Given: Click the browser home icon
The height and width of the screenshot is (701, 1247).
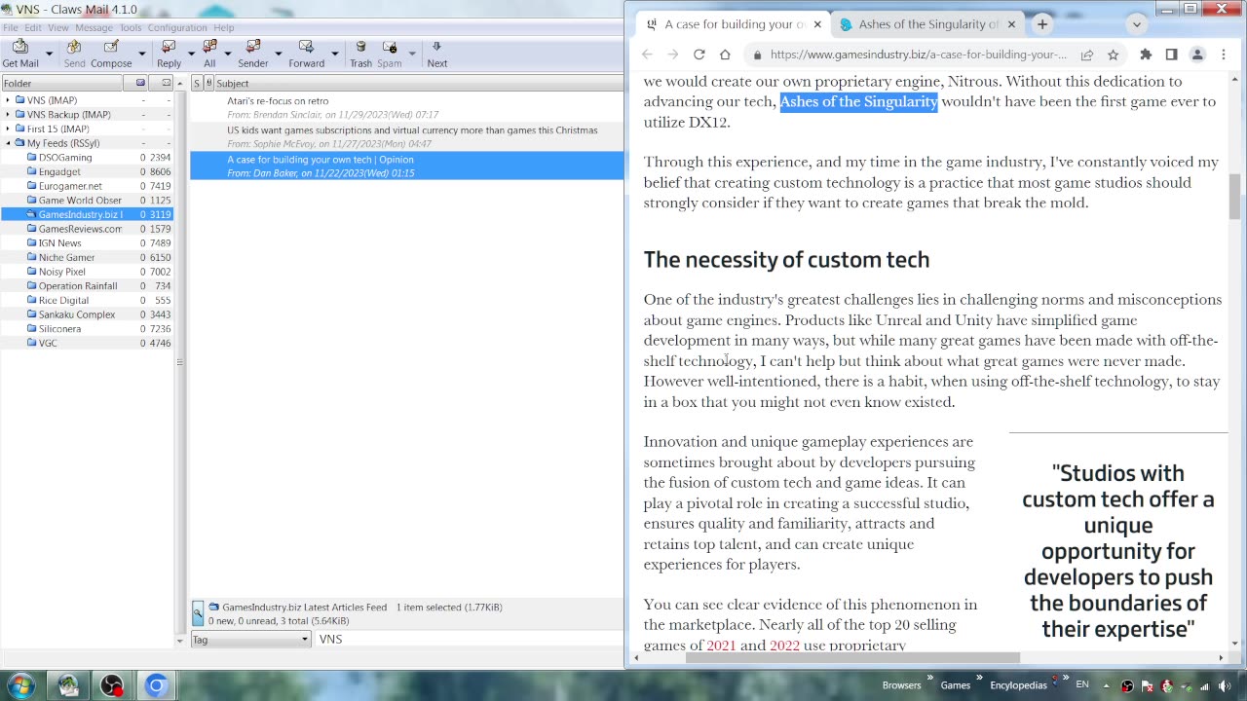Looking at the screenshot, I should [725, 55].
